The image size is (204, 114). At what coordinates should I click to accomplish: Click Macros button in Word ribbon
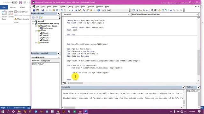[11, 14]
